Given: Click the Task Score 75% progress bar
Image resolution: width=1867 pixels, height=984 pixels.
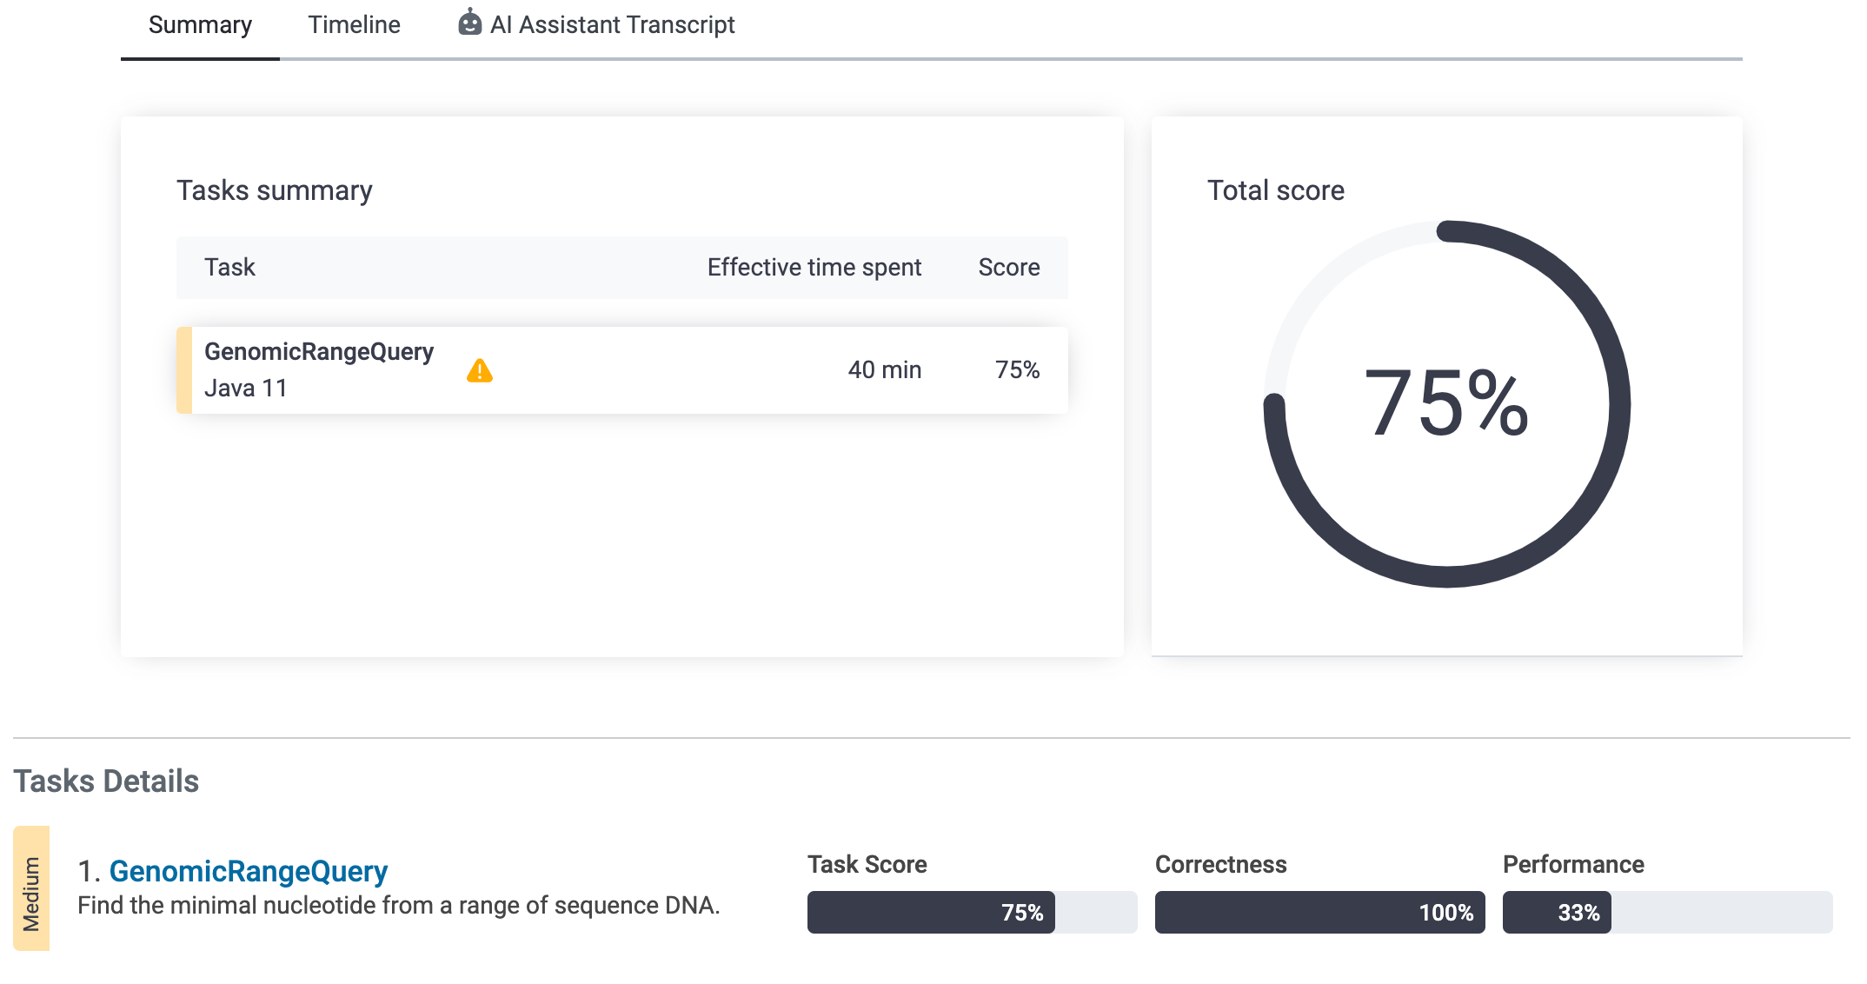Looking at the screenshot, I should tap(971, 912).
